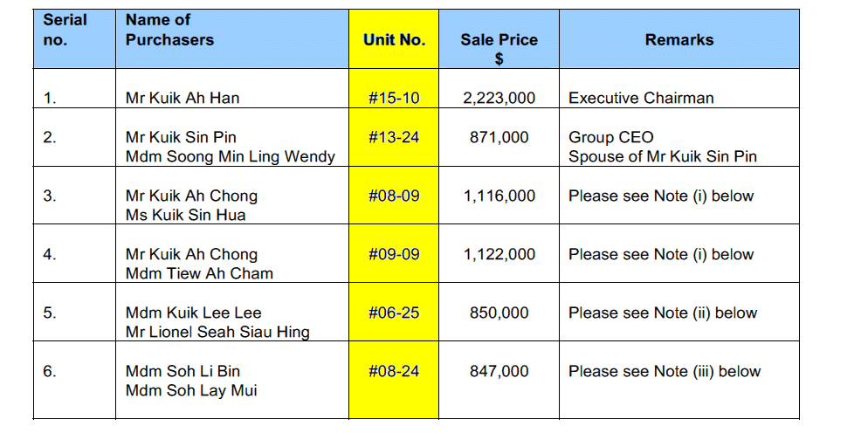861x440 pixels.
Task: Click "Please see Note (ii) below" remark
Action: point(663,313)
